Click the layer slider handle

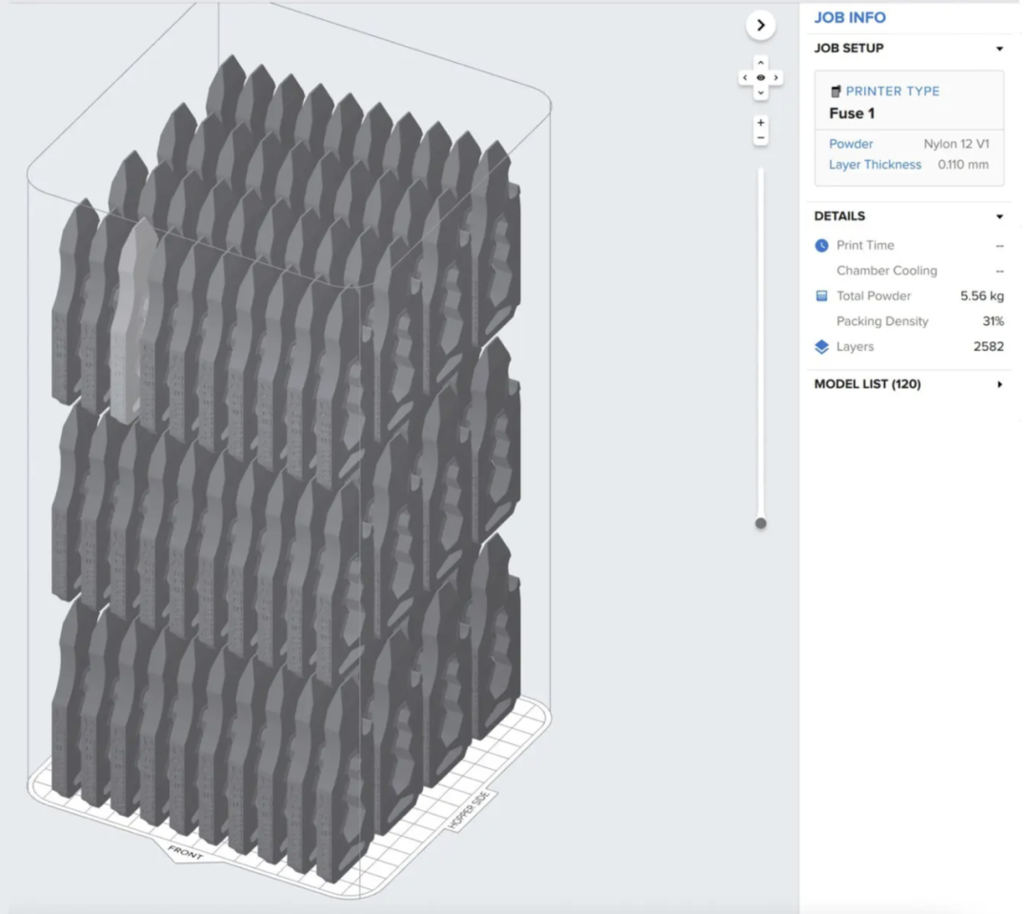pos(760,523)
